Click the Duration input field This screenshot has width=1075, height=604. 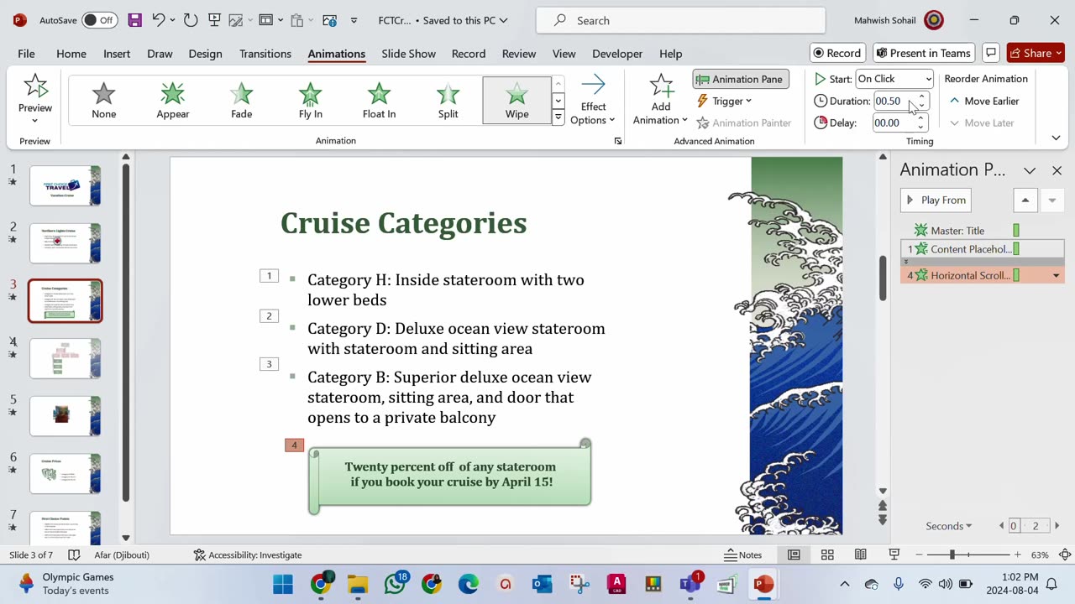point(893,101)
